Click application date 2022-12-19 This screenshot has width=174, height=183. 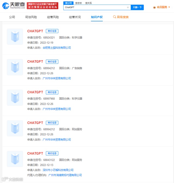[x=46, y=43]
